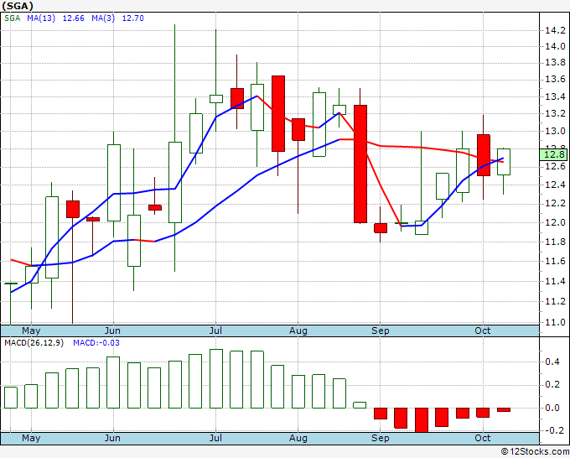570x458 pixels.
Task: Click the 14.2 price axis label
Action: point(555,30)
